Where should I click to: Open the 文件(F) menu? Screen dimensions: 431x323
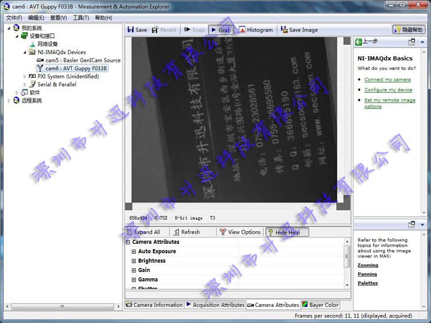(14, 18)
